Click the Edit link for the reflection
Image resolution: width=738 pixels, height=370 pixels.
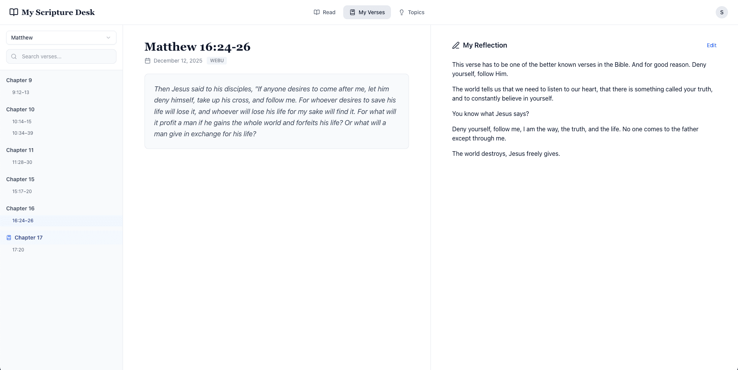[711, 45]
